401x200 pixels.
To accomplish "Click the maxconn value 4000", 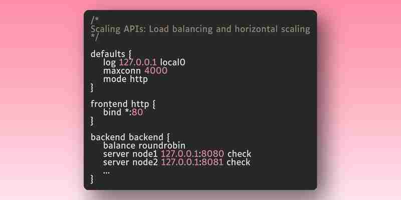I will click(156, 70).
